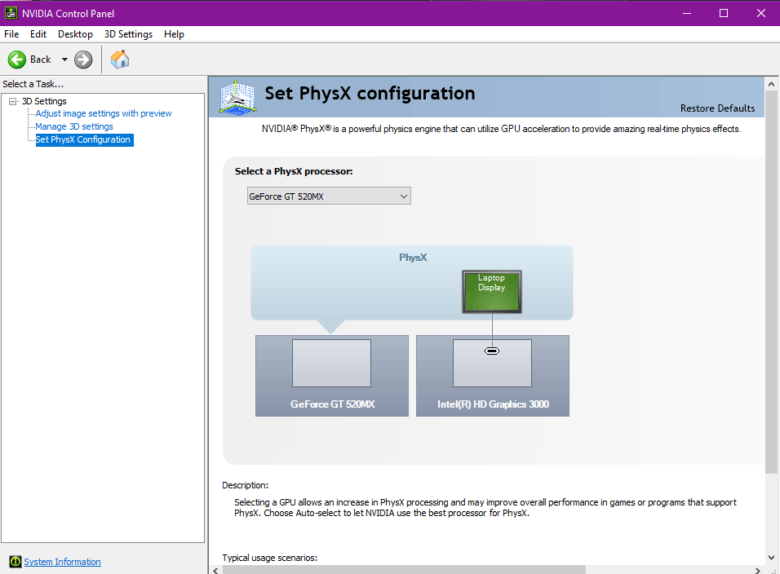This screenshot has height=574, width=780.
Task: Click the 'Description:' heading
Action: [x=246, y=485]
